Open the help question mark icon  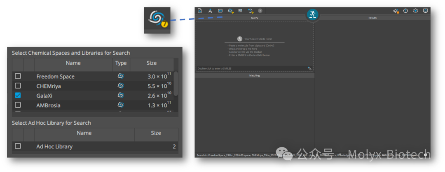405,11
